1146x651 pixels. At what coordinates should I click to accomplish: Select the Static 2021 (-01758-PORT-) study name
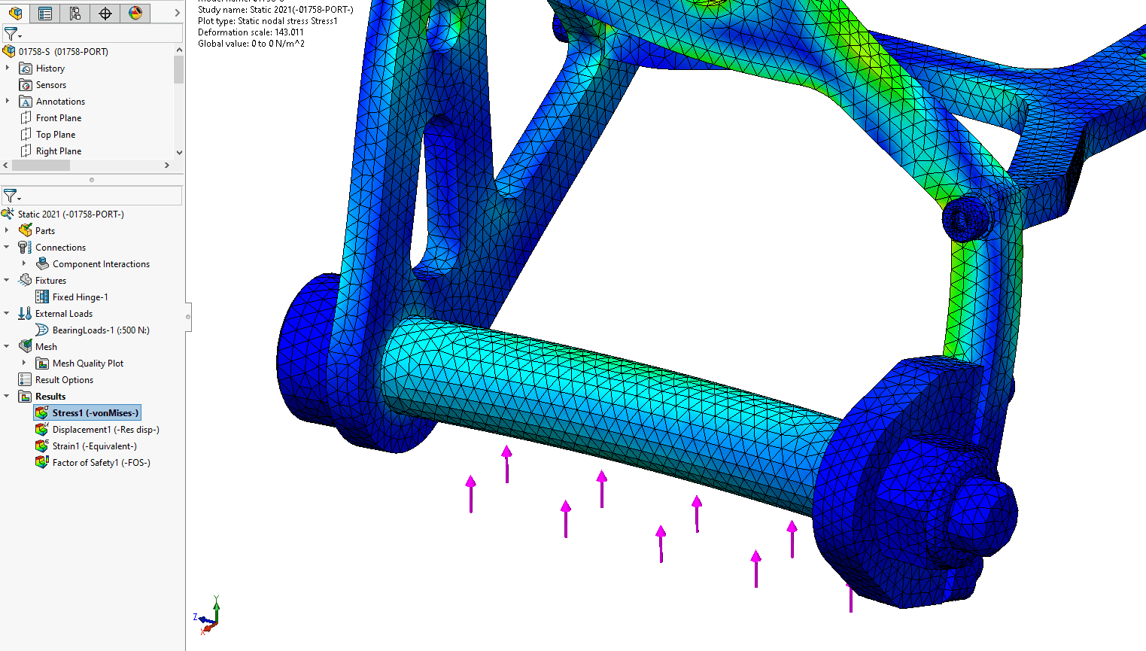(71, 214)
